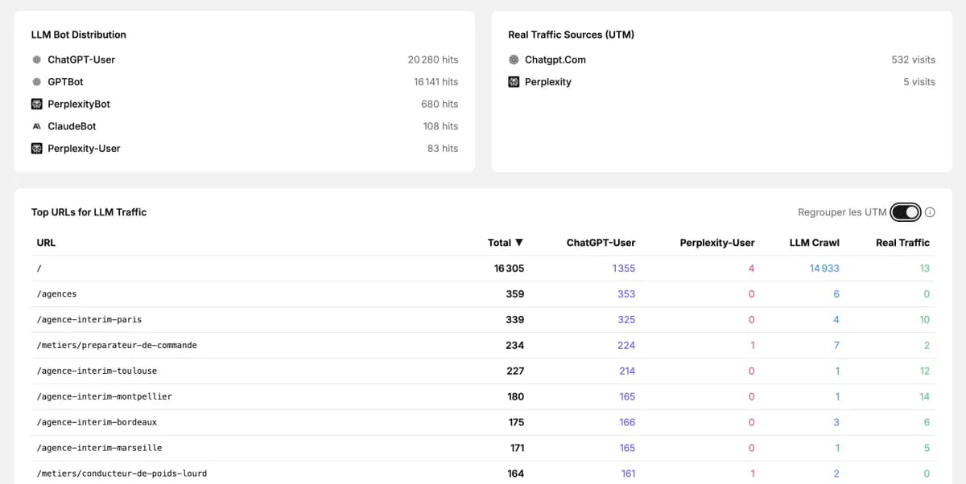Click the 108 hits value
This screenshot has height=484, width=966.
pyautogui.click(x=440, y=126)
